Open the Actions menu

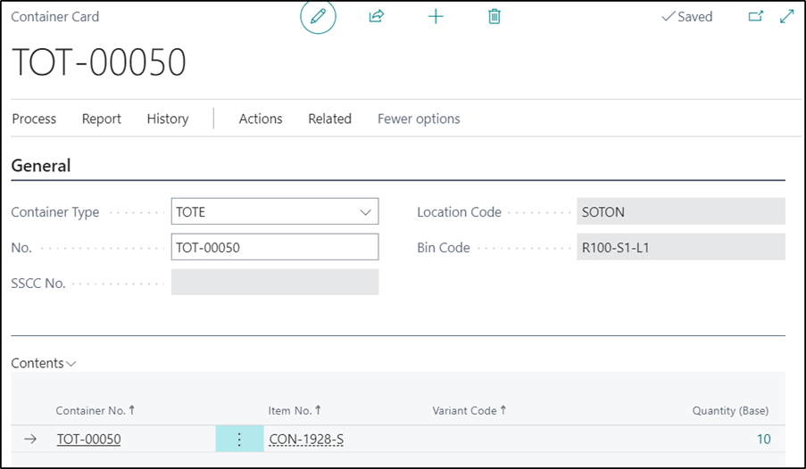point(261,119)
